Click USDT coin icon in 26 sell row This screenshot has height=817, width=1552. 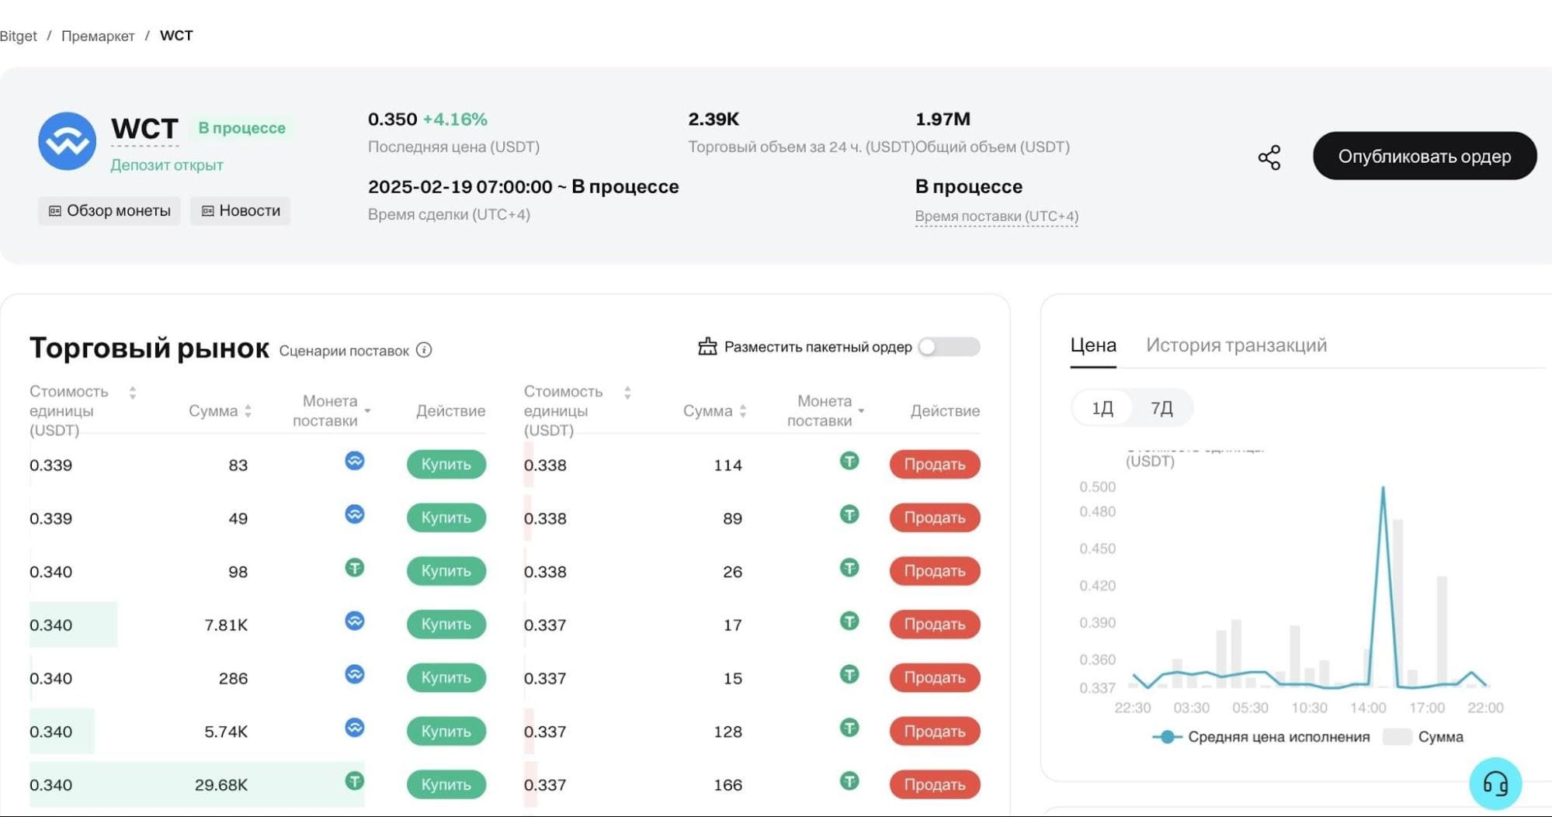[x=849, y=568]
